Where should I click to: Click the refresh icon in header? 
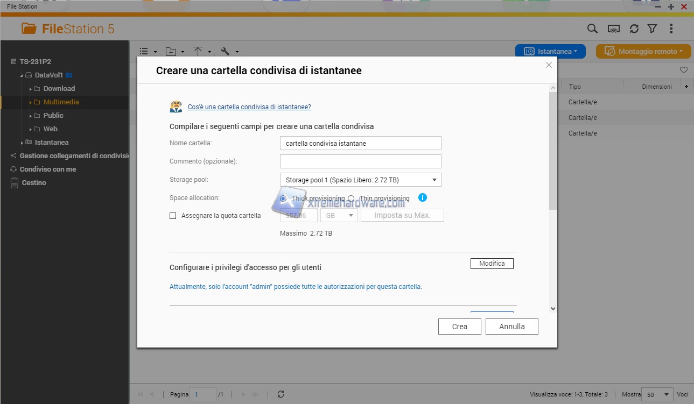(634, 29)
